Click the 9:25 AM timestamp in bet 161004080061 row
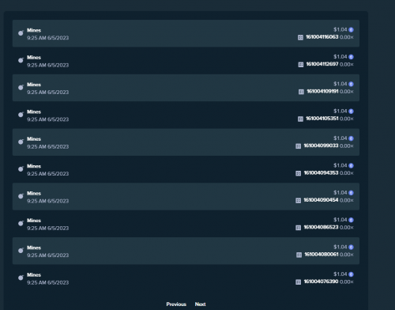This screenshot has width=395, height=310. (47, 255)
